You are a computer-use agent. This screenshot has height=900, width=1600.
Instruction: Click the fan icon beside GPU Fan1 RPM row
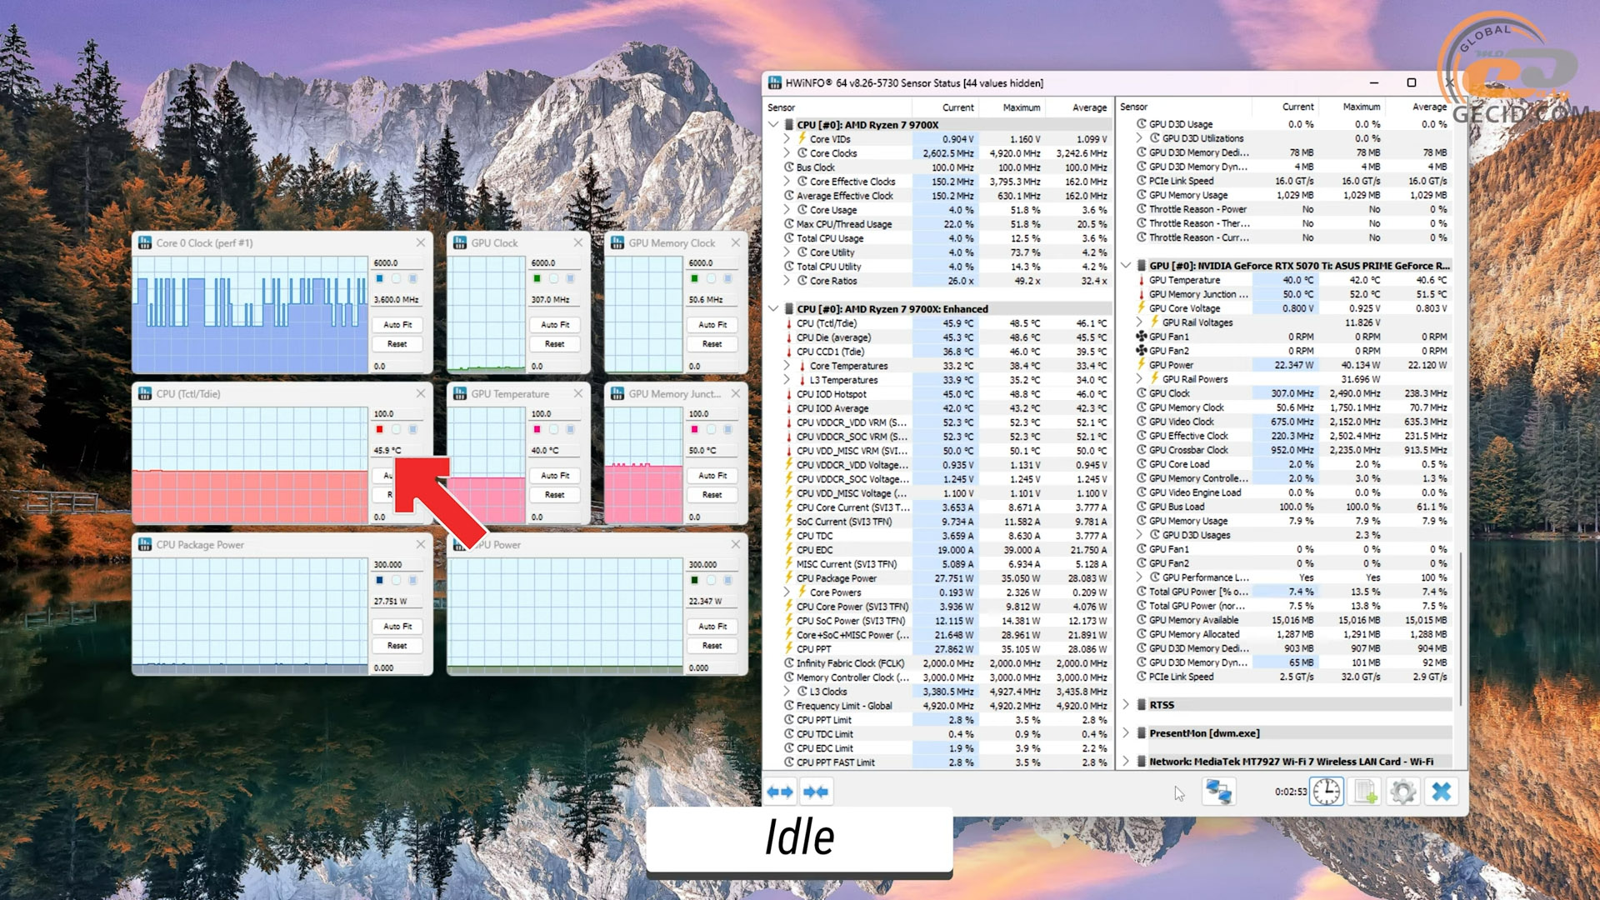coord(1142,337)
